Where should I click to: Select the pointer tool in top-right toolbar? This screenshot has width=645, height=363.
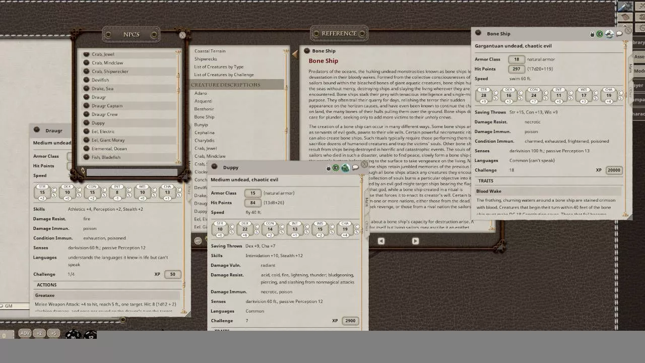point(625,7)
